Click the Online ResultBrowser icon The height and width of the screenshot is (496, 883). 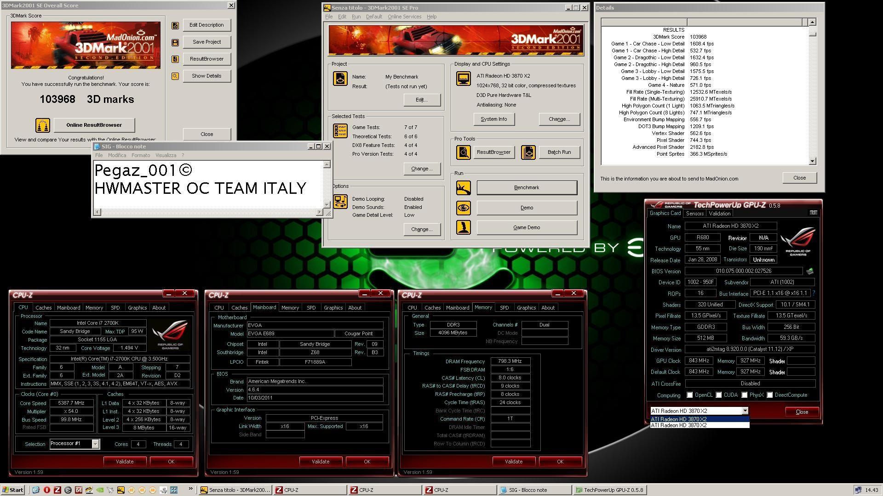[x=42, y=125]
